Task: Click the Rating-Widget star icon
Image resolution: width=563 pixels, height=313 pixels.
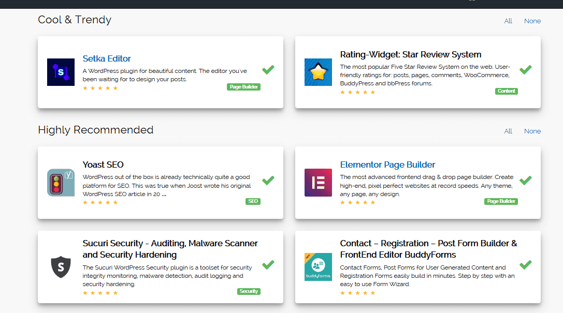Action: click(318, 72)
